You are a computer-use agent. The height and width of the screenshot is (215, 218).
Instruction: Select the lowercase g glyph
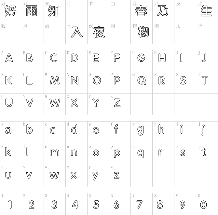[141, 130]
